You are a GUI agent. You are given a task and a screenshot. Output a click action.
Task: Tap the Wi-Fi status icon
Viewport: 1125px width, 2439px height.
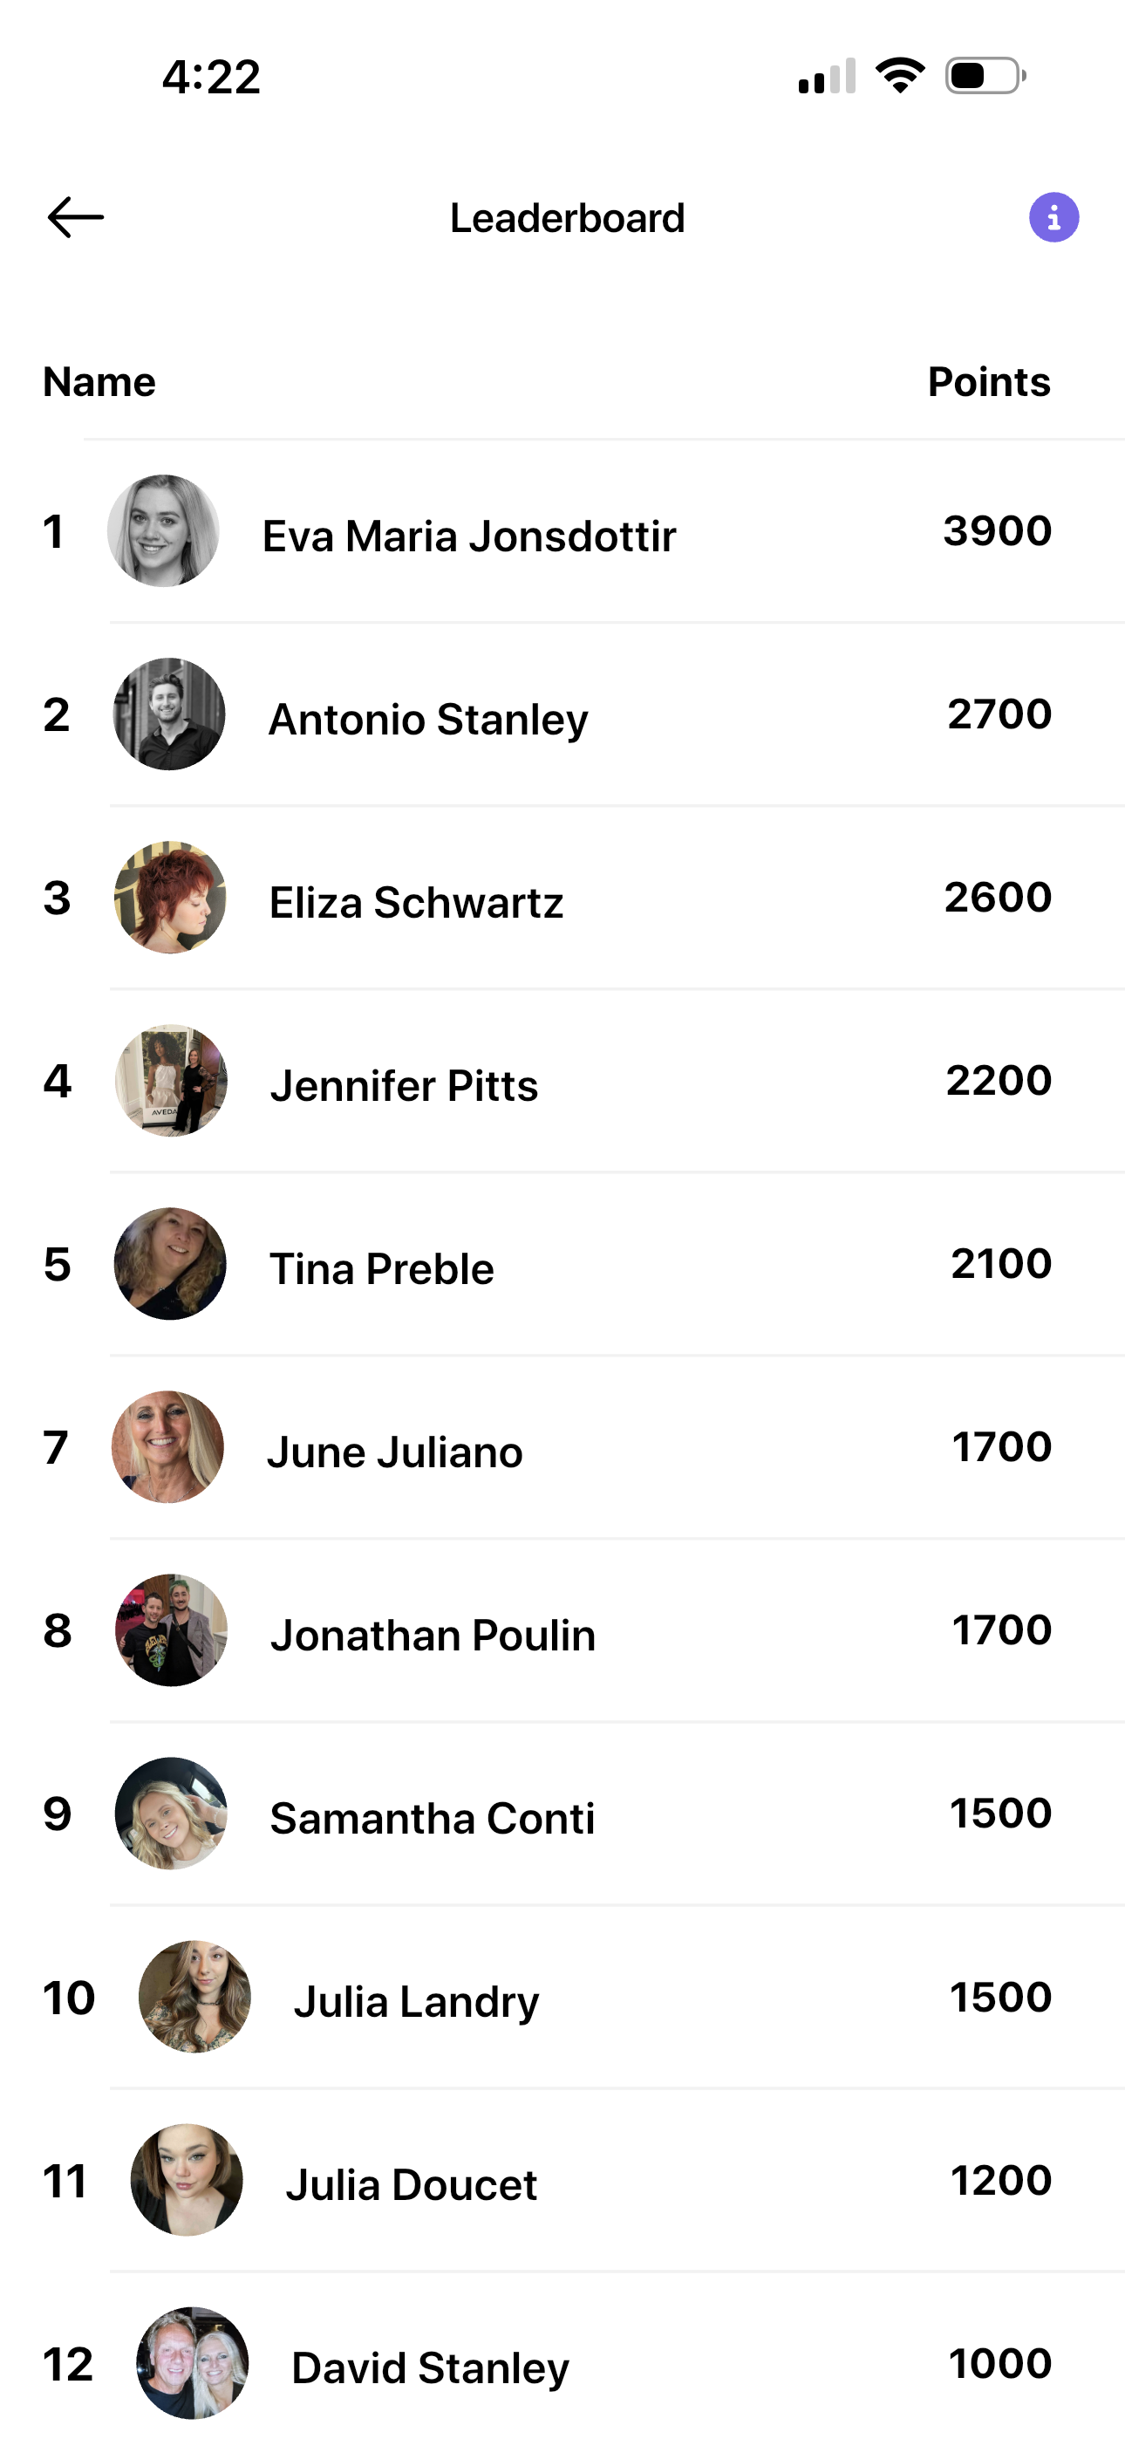pos(901,76)
